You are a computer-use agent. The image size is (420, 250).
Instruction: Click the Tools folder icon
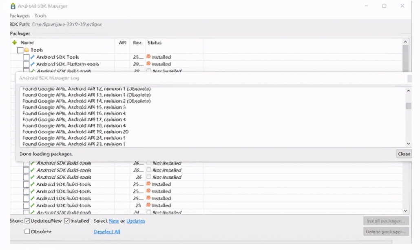[x=27, y=50]
